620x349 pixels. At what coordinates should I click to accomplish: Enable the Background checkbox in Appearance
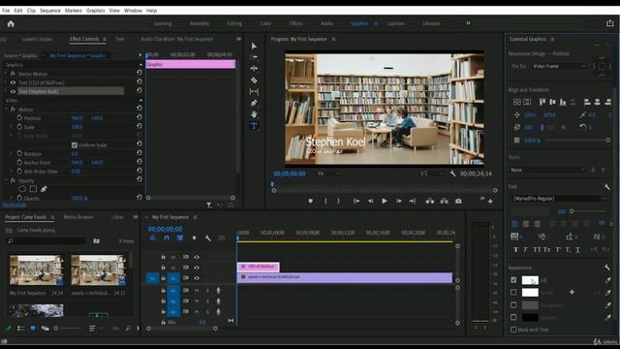pyautogui.click(x=513, y=305)
